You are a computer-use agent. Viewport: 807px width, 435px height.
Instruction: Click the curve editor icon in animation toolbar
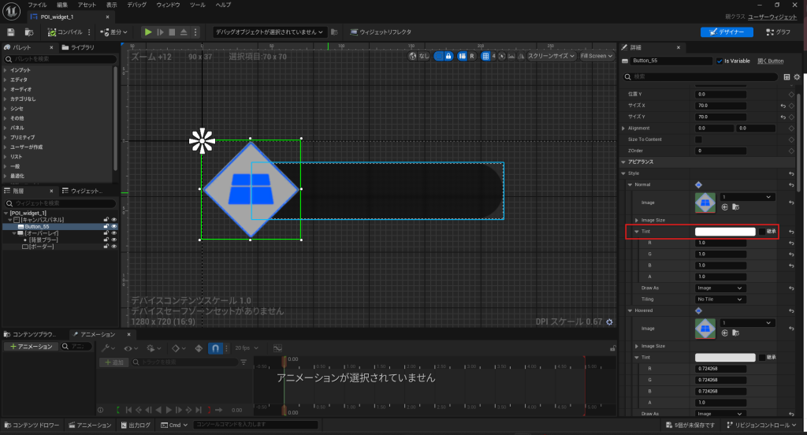tap(277, 348)
